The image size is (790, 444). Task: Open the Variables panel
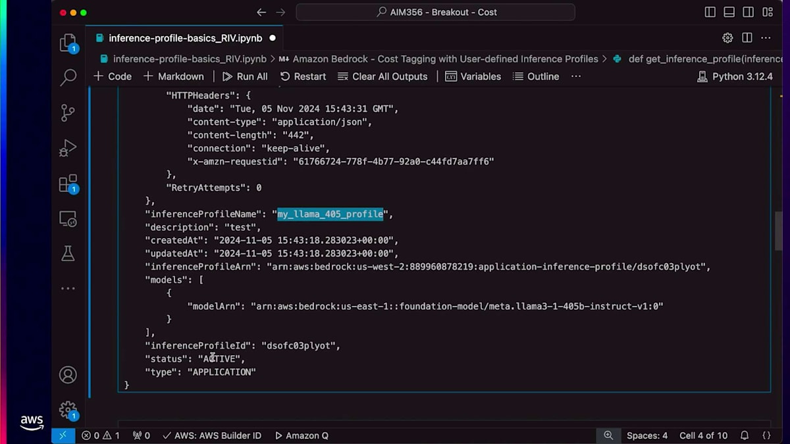tap(473, 76)
